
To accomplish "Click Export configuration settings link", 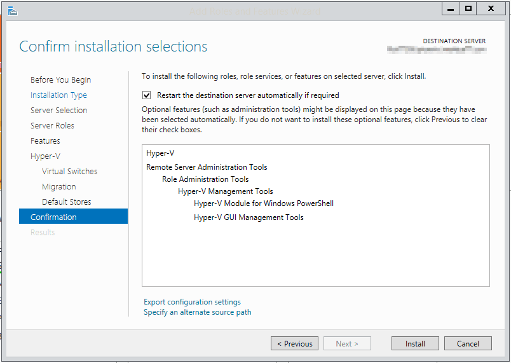I will tap(193, 302).
